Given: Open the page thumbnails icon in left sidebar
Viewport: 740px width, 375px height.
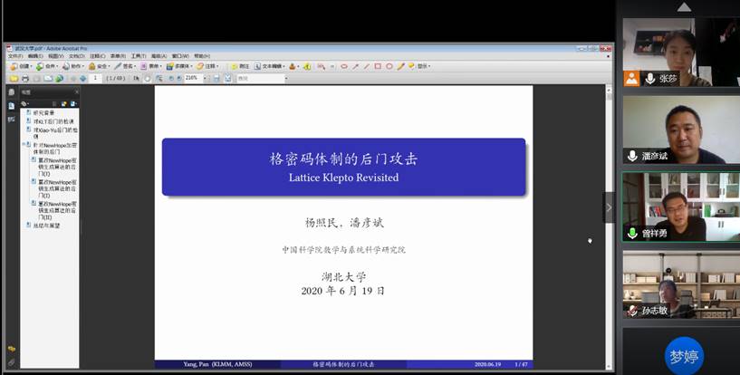Looking at the screenshot, I should (x=11, y=92).
